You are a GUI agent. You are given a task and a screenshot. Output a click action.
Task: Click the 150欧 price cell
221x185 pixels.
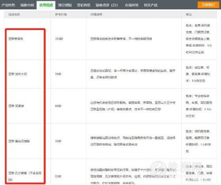click(59, 39)
